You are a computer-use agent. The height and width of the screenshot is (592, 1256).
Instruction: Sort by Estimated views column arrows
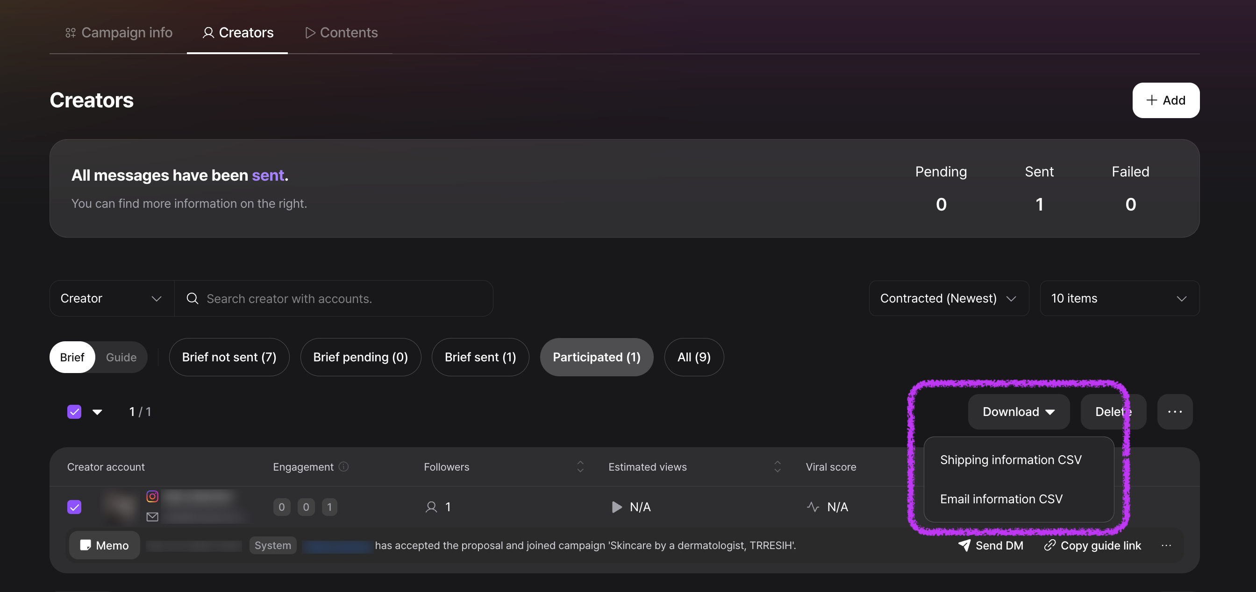tap(777, 467)
